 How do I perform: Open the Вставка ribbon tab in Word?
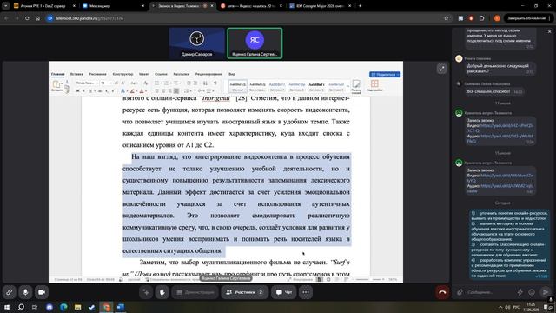coord(76,74)
